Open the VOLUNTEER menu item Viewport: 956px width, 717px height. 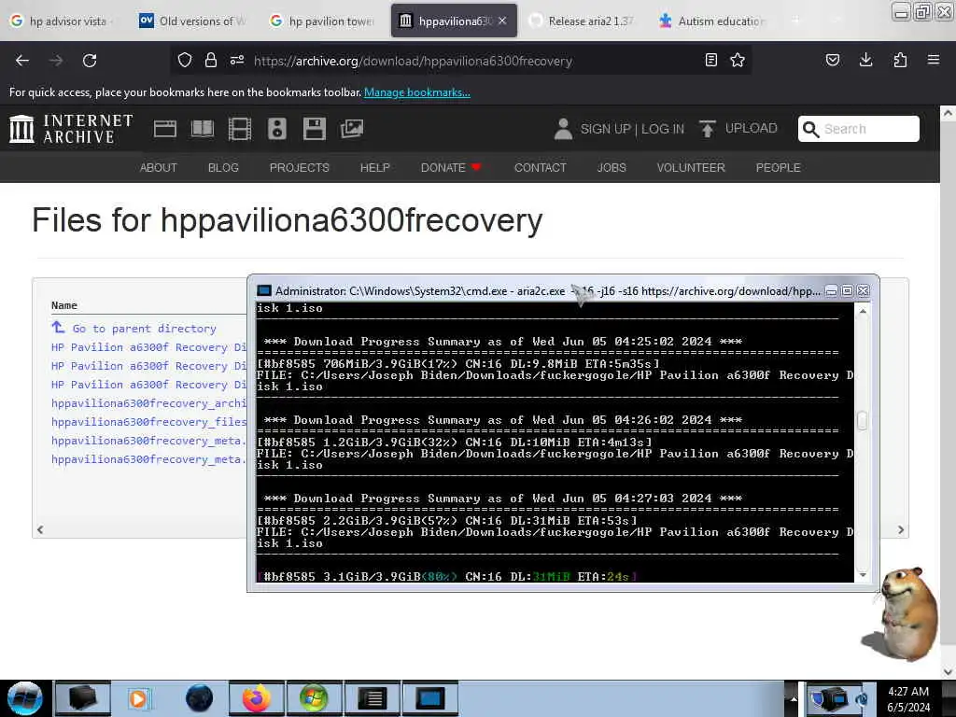(x=691, y=168)
